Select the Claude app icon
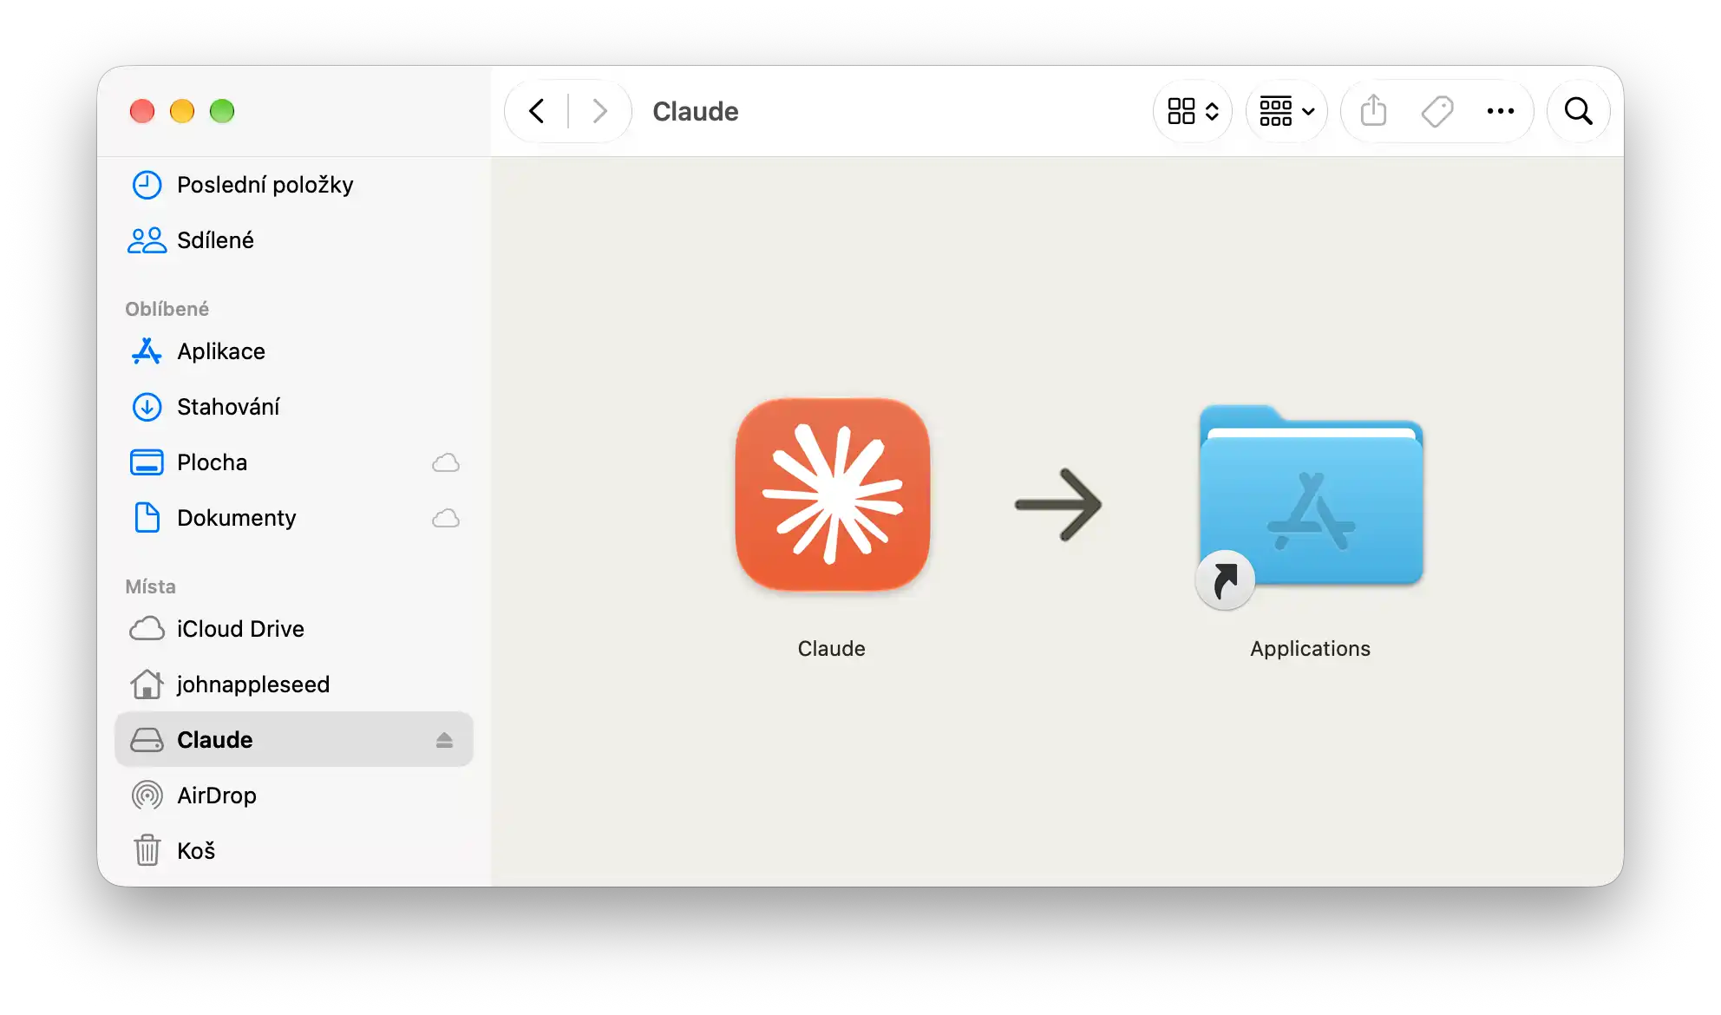This screenshot has height=1015, width=1721. point(833,495)
